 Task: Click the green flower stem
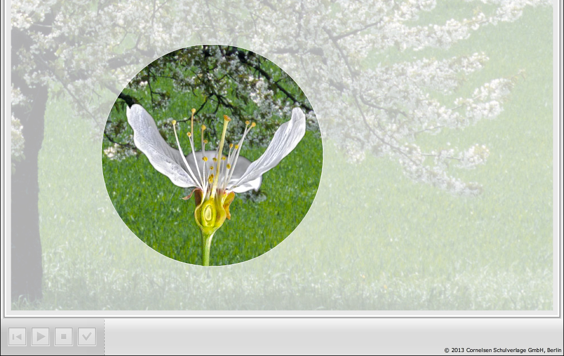[x=207, y=248]
